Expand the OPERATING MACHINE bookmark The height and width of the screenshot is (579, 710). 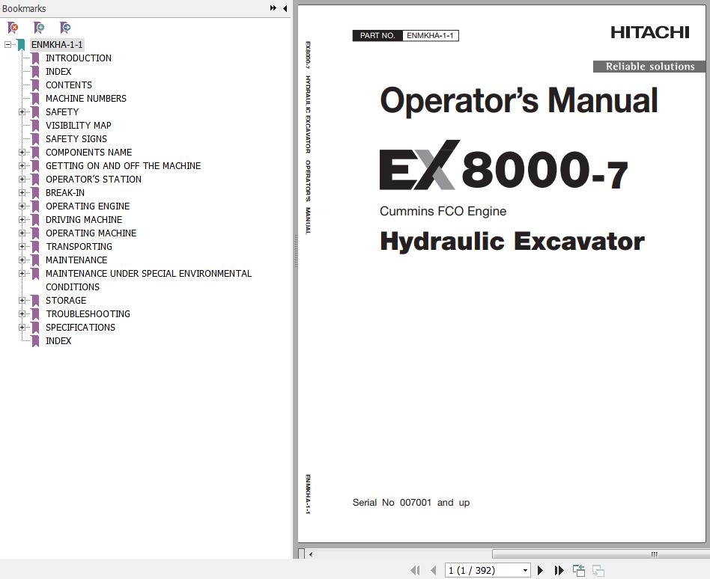22,233
